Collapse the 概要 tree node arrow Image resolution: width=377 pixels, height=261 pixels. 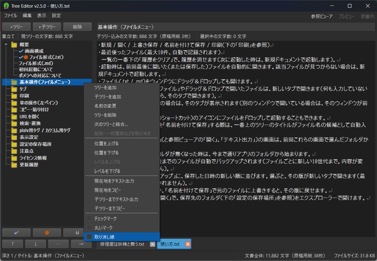click(6, 44)
